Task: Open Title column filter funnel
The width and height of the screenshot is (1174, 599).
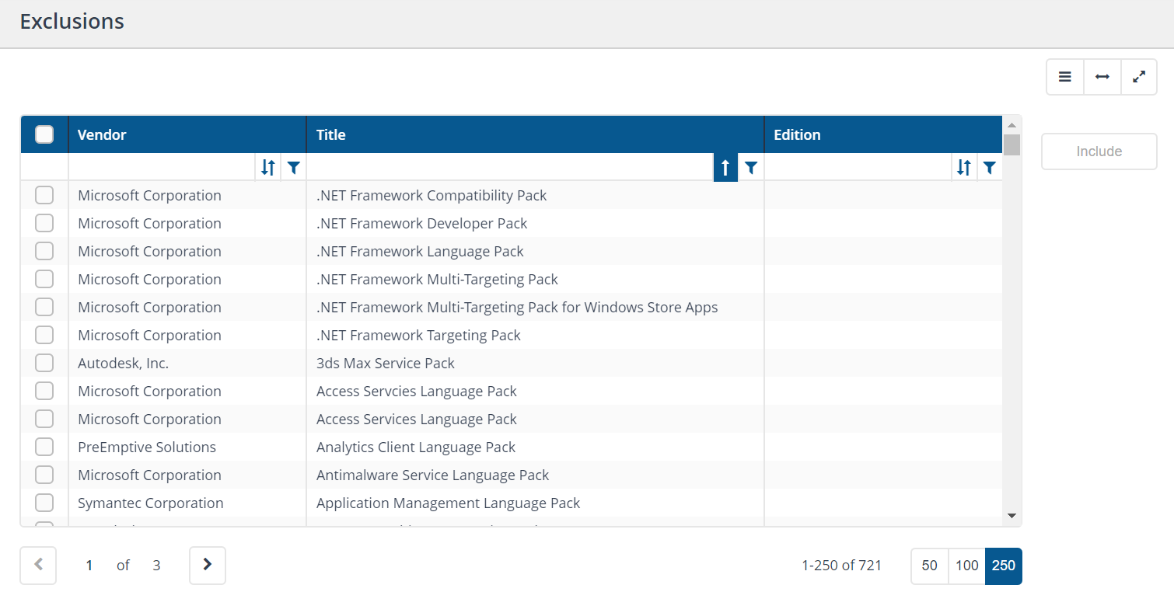Action: 751,167
